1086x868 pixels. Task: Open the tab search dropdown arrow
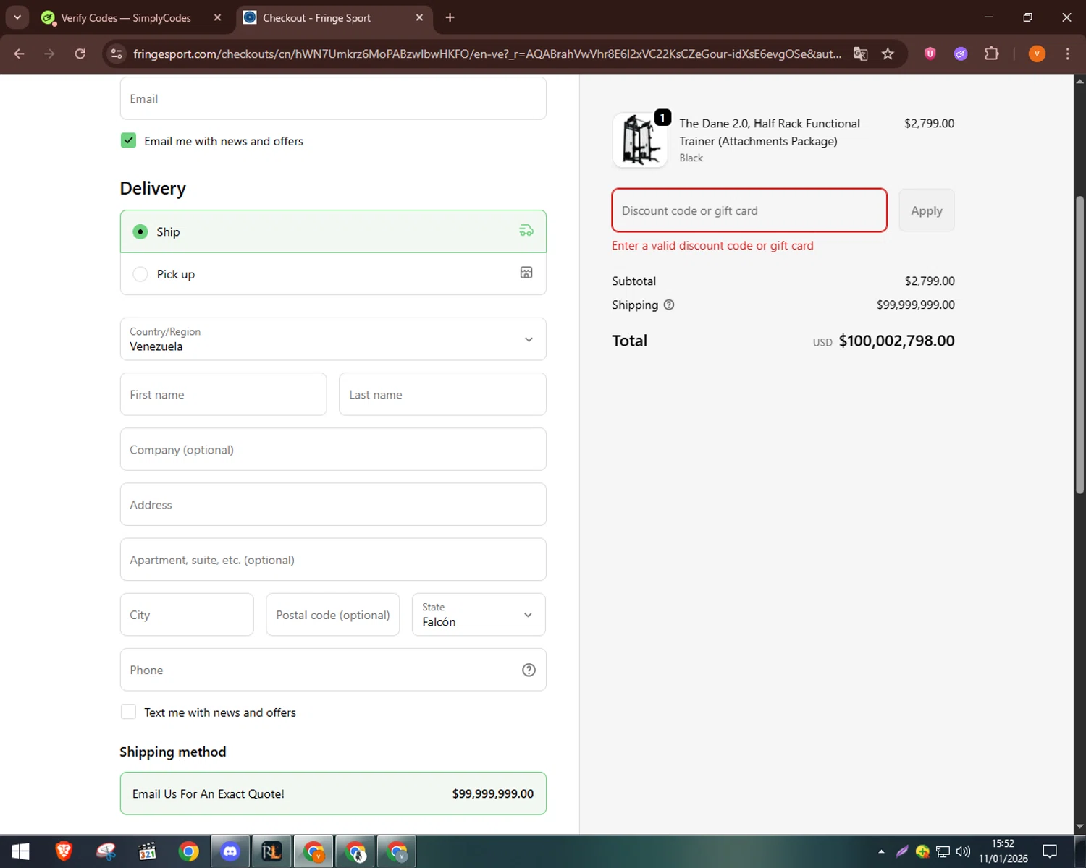(17, 17)
